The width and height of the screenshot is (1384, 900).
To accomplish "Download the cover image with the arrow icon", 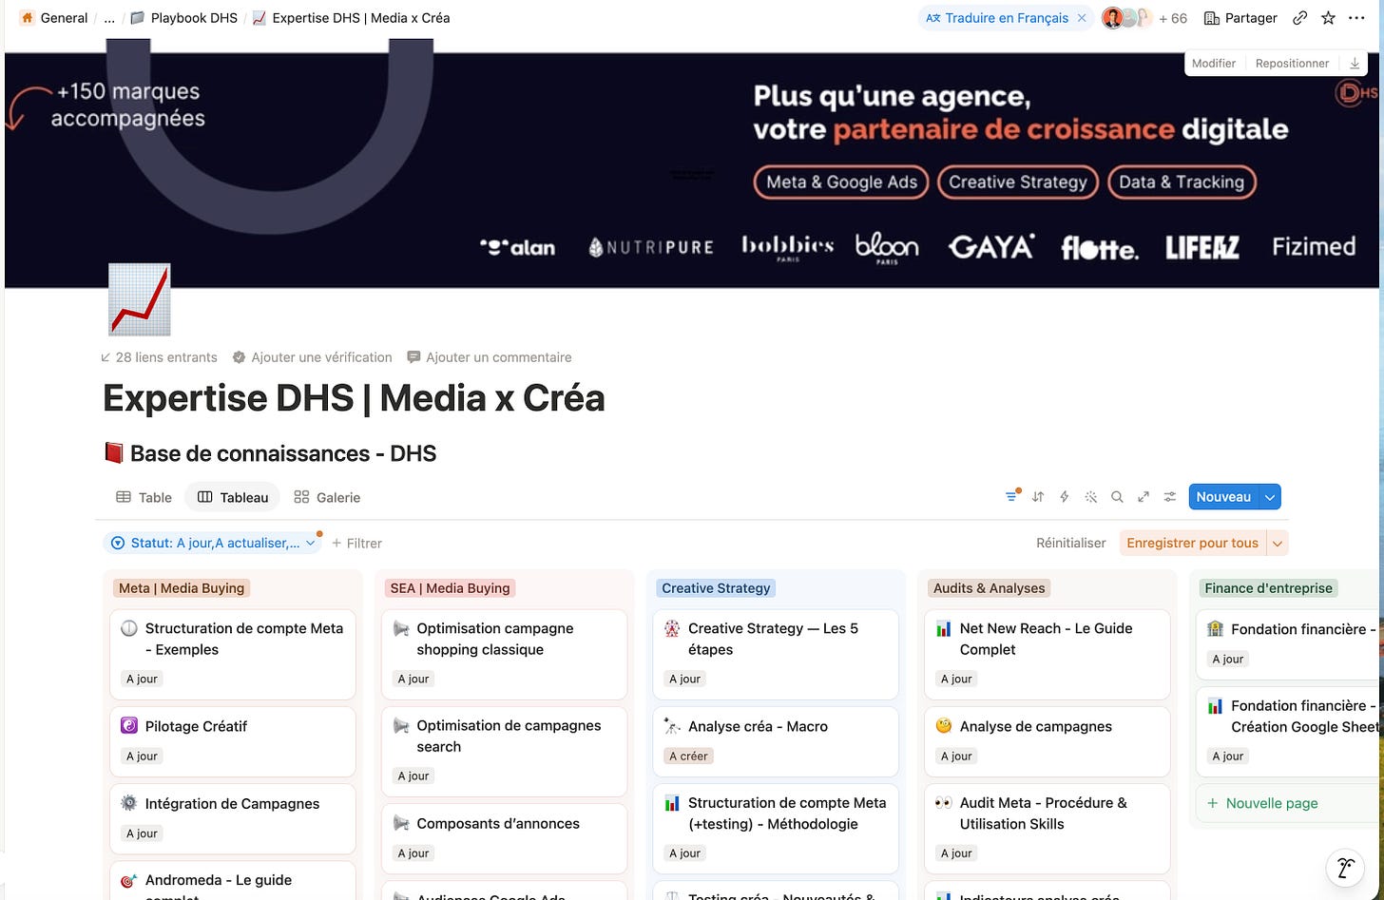I will [1355, 64].
